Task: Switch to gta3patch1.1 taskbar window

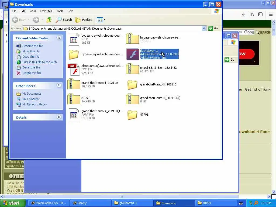Action: click(x=132, y=203)
